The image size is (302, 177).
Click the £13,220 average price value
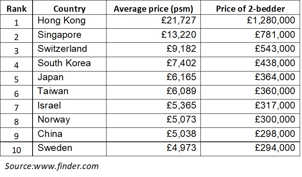click(x=178, y=34)
